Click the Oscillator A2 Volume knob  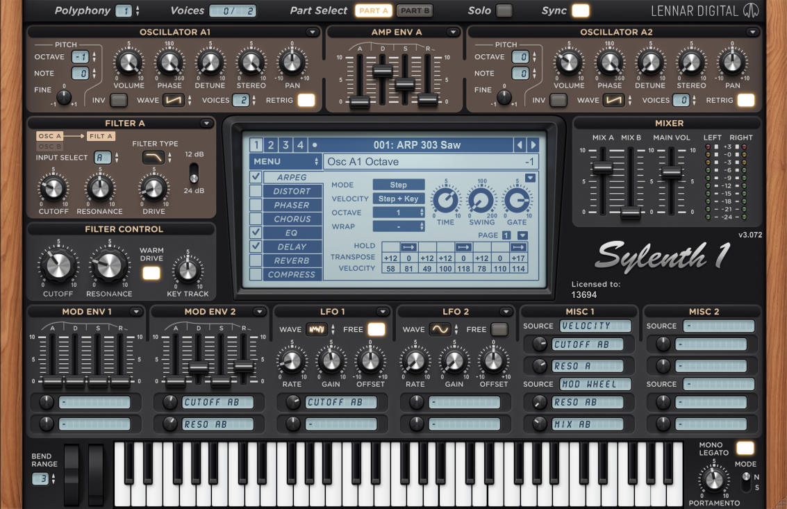click(x=569, y=63)
